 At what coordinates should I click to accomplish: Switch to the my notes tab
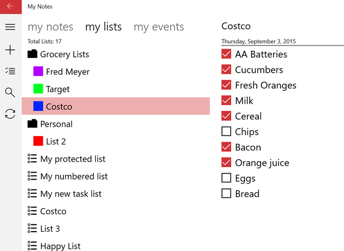tap(50, 27)
